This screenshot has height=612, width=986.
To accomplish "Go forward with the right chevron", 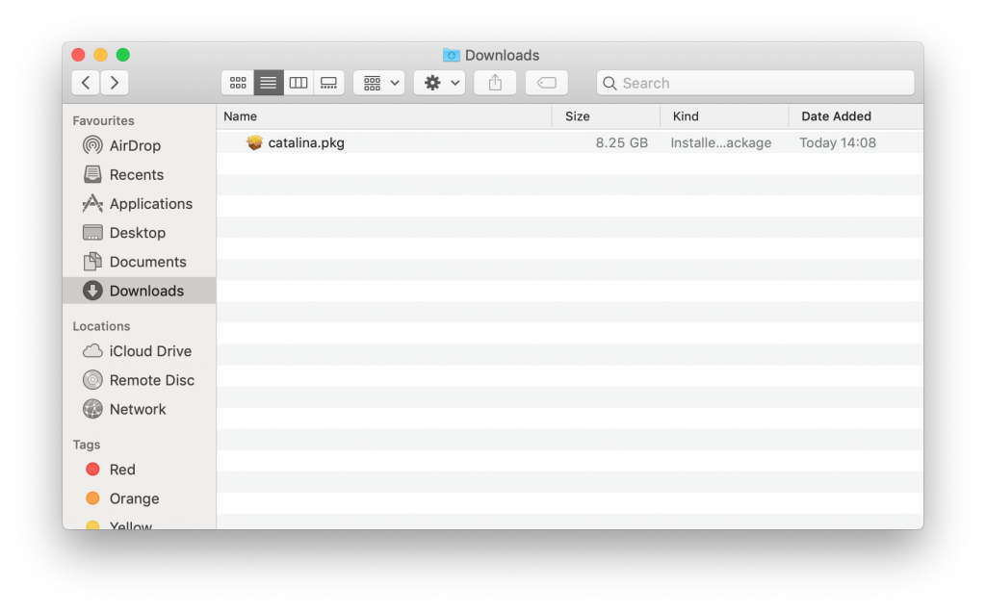I will [x=115, y=83].
